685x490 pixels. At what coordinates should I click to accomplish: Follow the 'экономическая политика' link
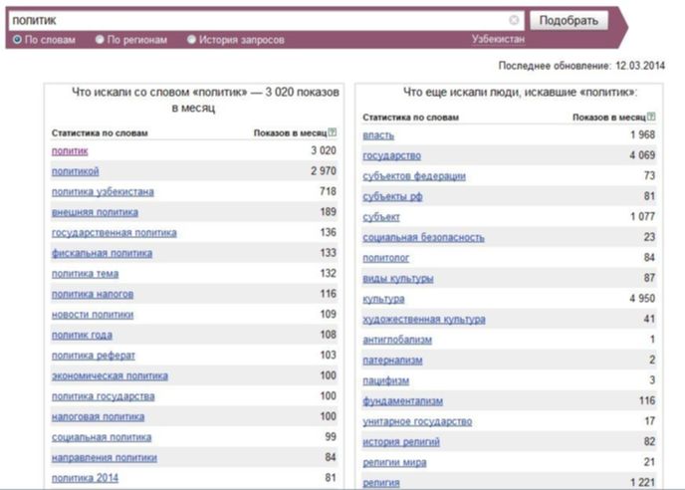[110, 375]
